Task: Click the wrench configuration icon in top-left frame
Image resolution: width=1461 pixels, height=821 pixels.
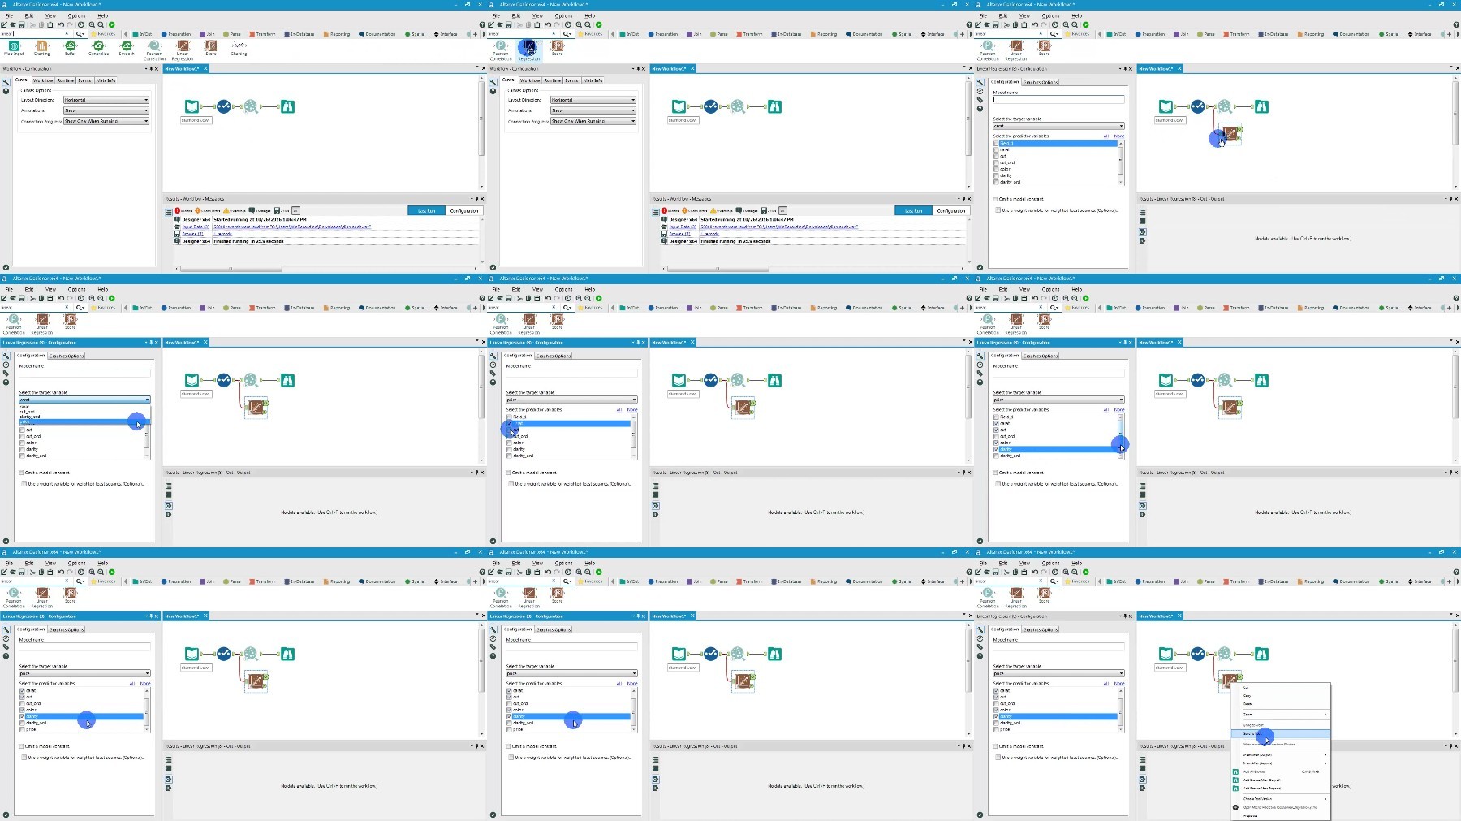Action: 6,82
